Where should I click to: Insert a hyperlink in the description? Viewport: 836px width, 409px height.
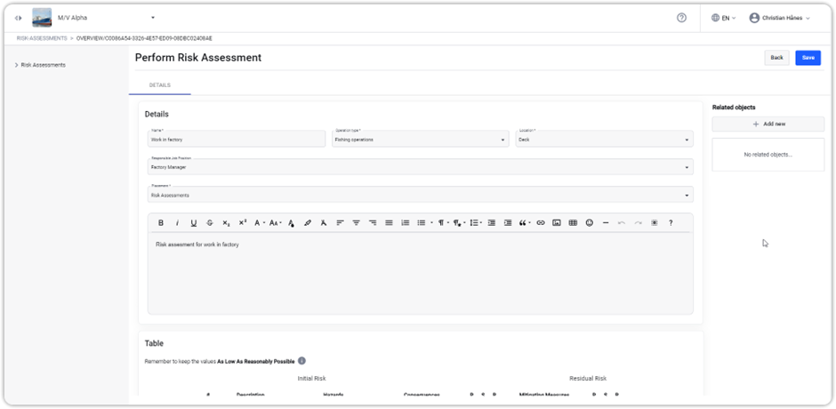540,223
